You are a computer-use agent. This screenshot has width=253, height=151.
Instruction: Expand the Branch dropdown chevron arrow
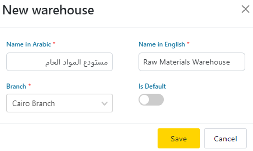tap(105, 103)
